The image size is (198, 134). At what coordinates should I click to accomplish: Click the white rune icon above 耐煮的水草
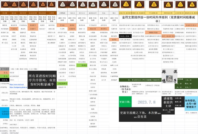(93, 5)
